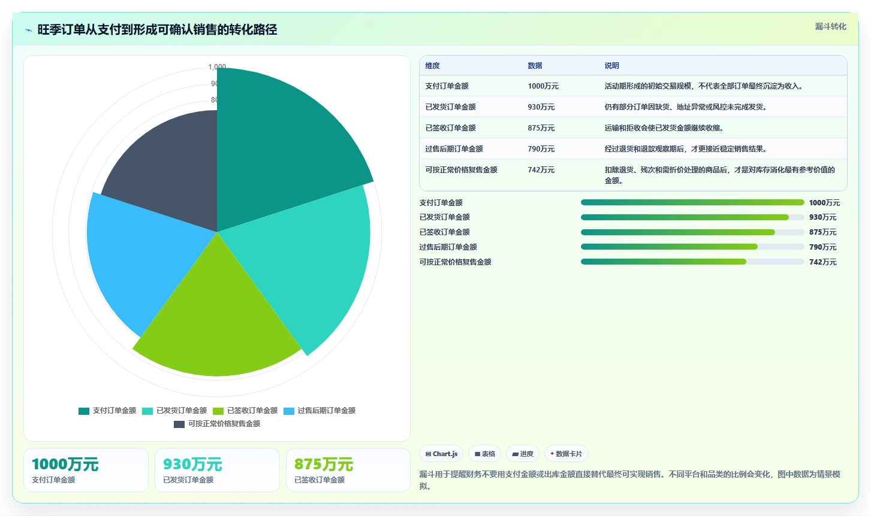
Task: Click the 875万元 table cell
Action: tap(541, 128)
